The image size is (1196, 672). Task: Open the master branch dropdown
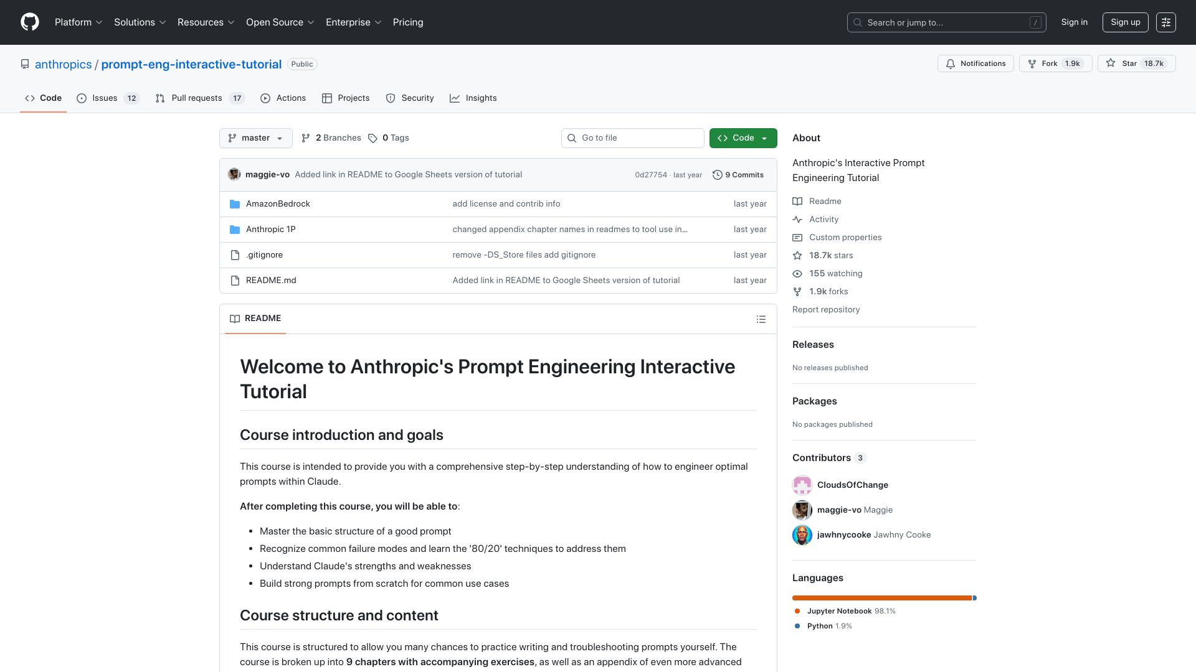point(255,138)
